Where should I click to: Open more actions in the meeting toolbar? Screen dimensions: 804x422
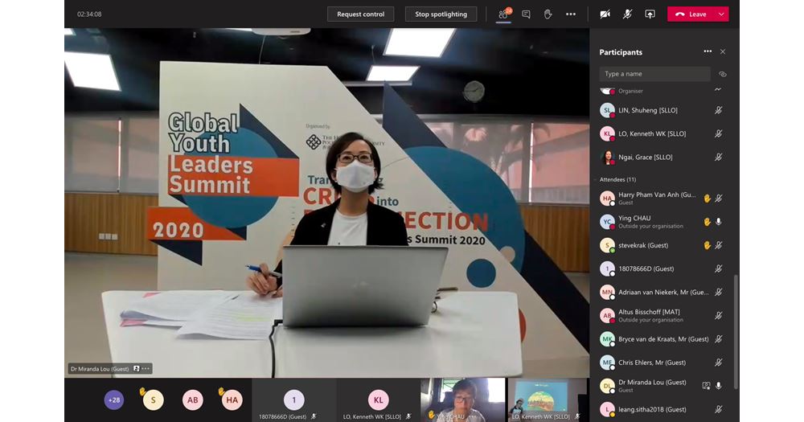click(x=570, y=14)
